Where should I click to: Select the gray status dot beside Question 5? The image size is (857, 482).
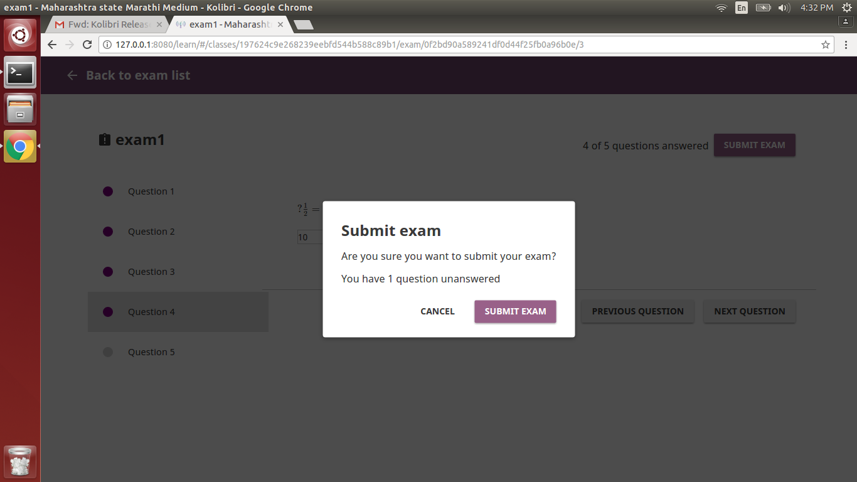pos(107,352)
